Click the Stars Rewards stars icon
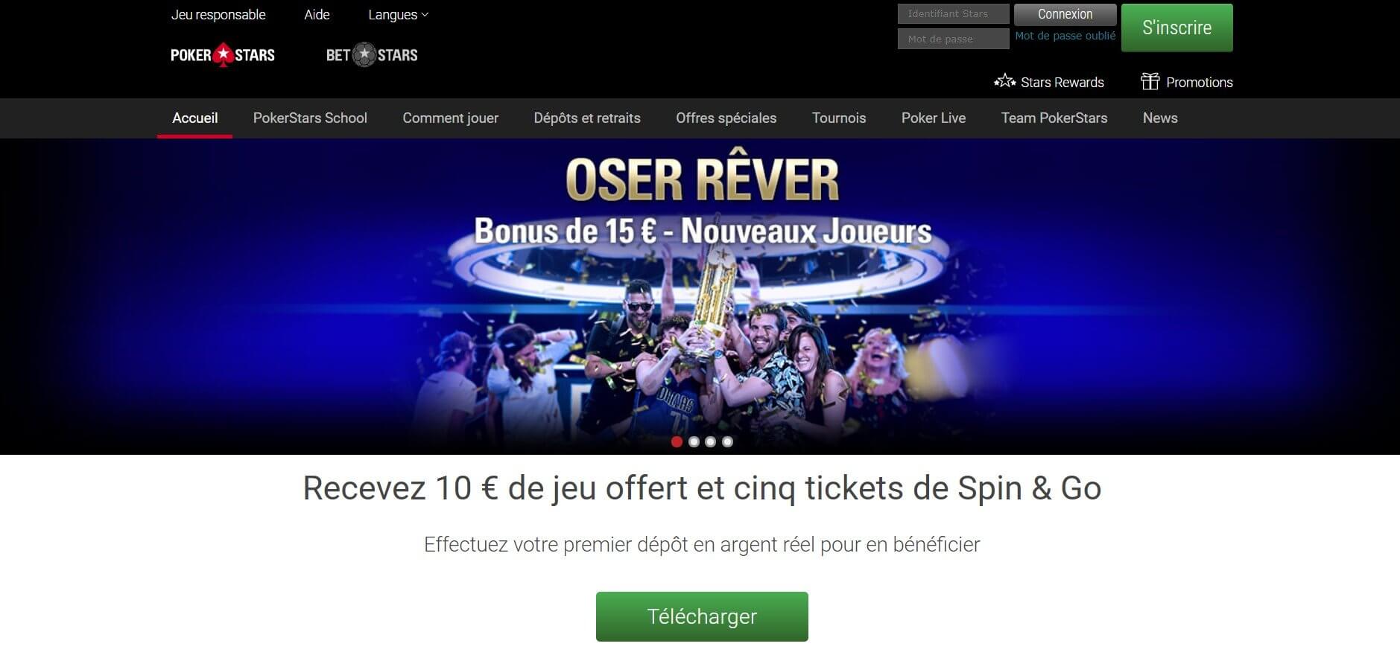The image size is (1400, 658). [x=1005, y=81]
